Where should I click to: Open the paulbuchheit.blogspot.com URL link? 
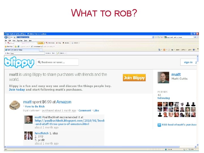pyautogui.click(x=70, y=122)
